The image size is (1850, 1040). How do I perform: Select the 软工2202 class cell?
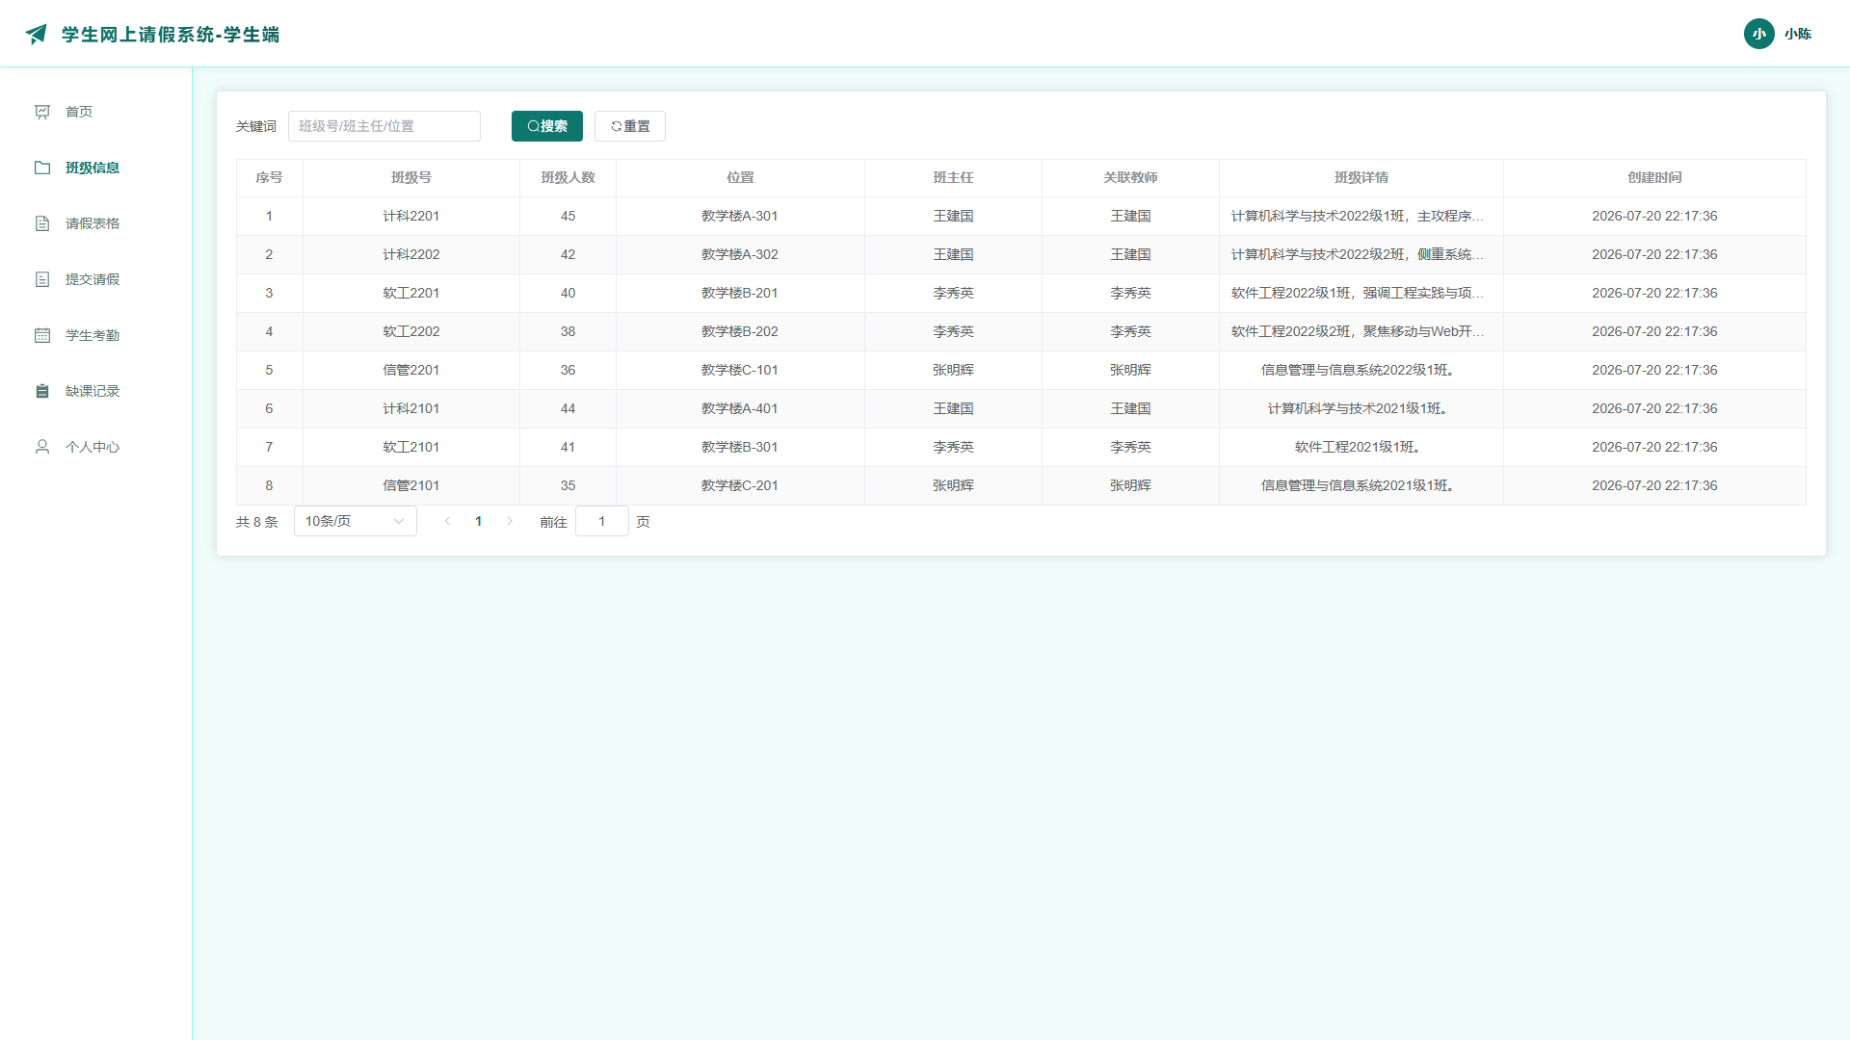coord(411,331)
